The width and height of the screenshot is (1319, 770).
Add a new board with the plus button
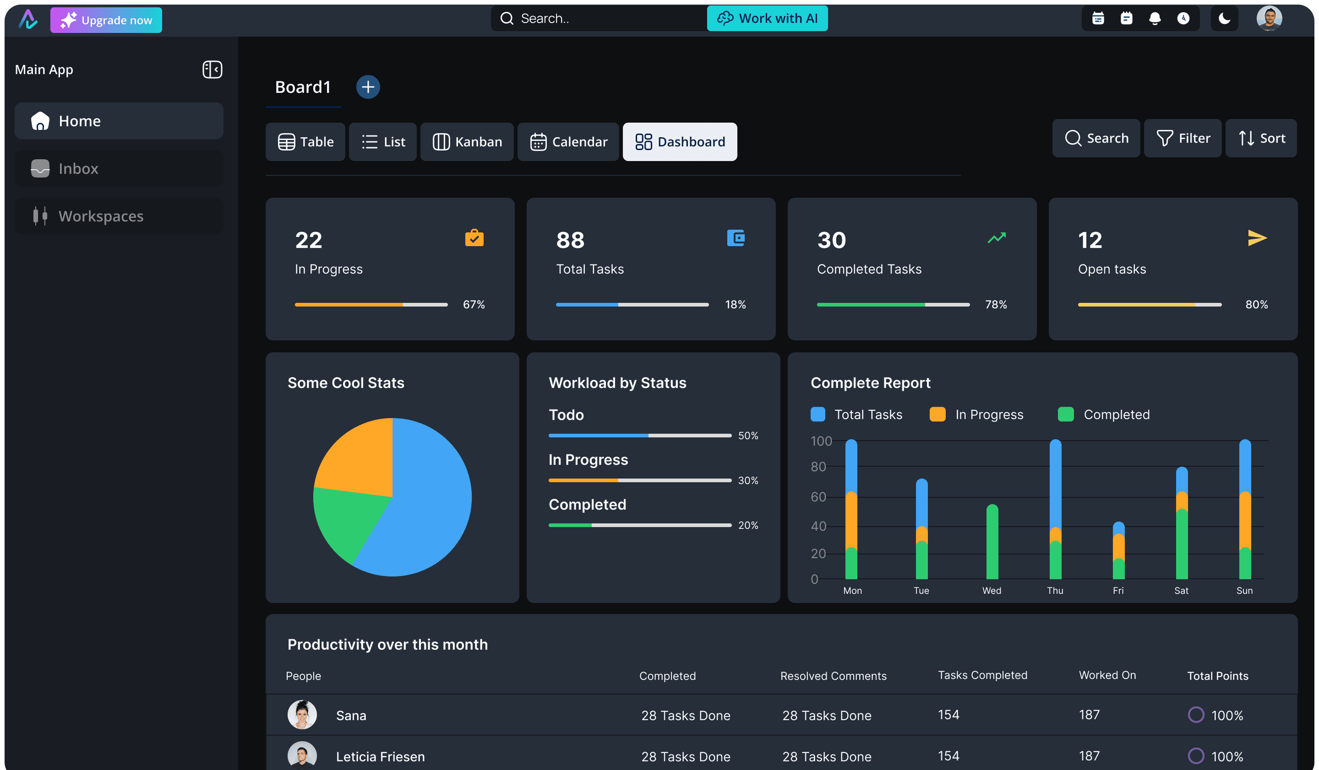click(368, 86)
